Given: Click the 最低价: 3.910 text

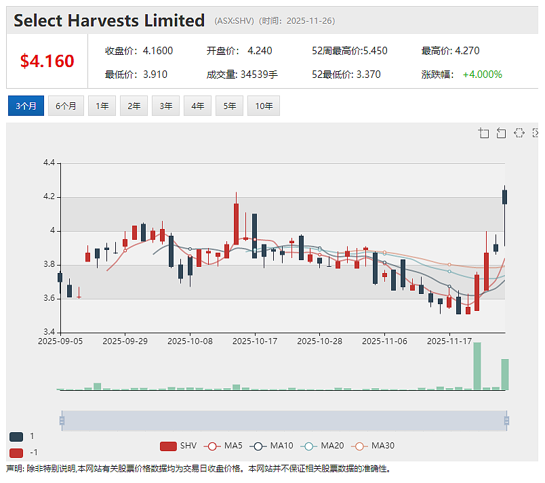Looking at the screenshot, I should tap(136, 75).
